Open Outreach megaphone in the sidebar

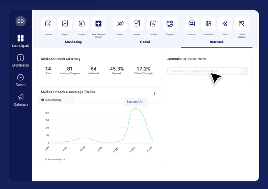pyautogui.click(x=20, y=100)
